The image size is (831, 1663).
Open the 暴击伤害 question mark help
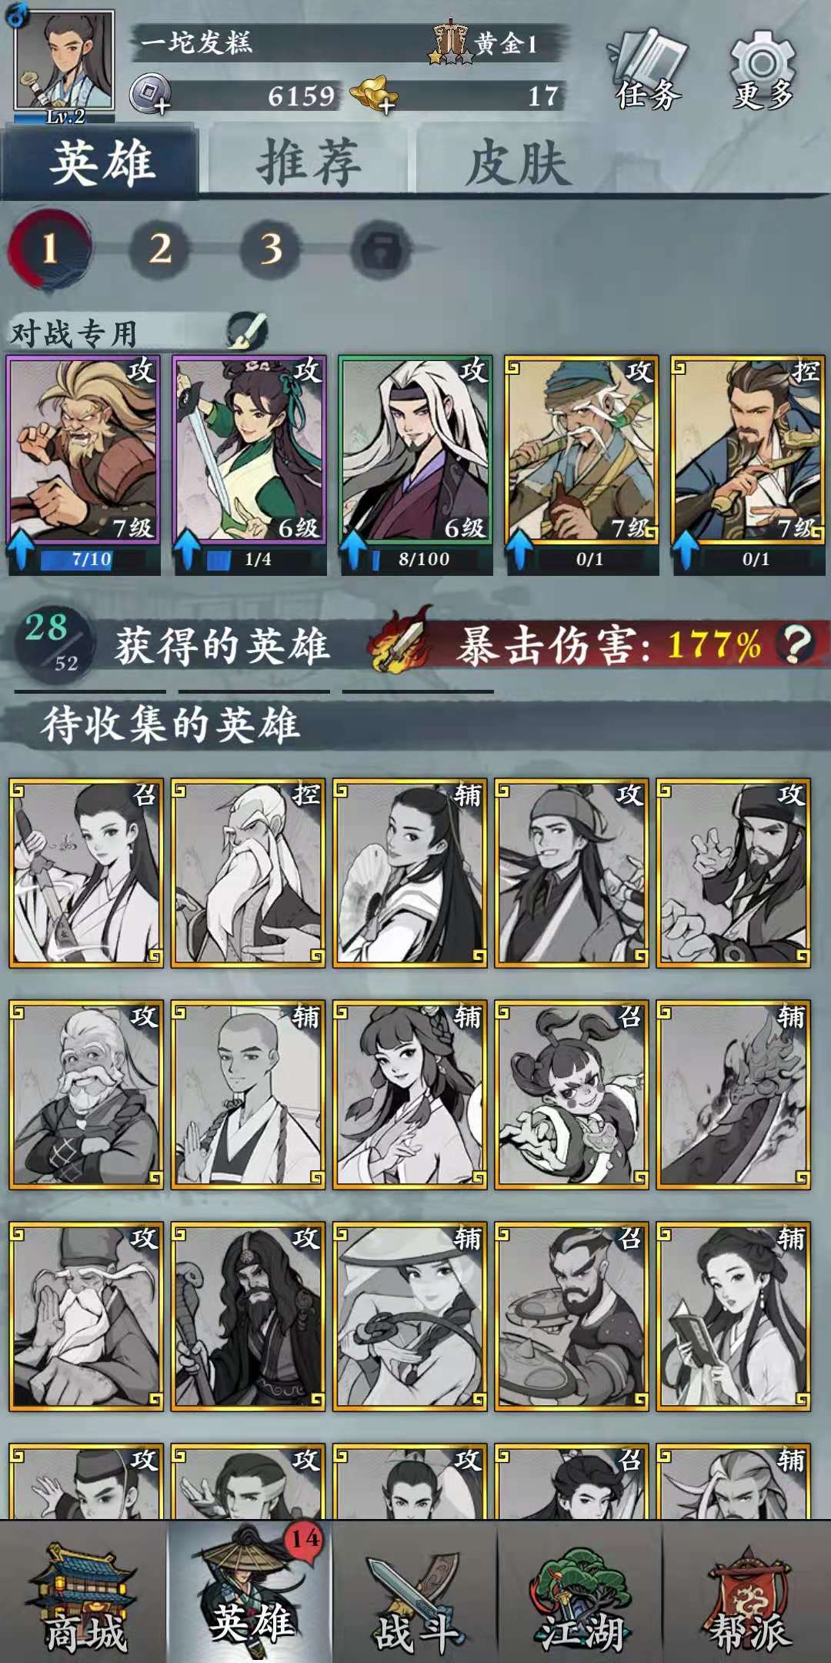[x=795, y=644]
